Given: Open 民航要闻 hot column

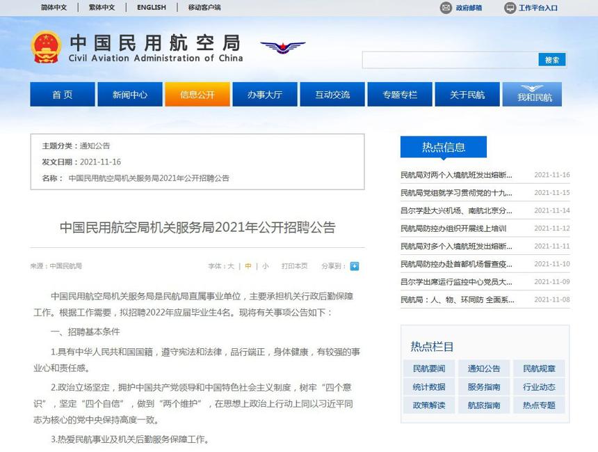Looking at the screenshot, I should coord(429,368).
